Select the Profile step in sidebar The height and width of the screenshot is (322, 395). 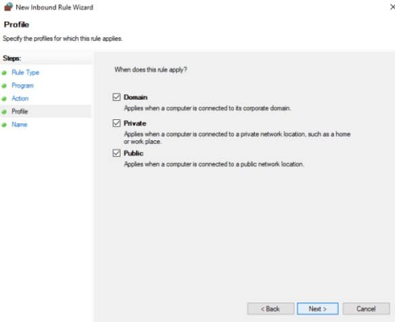pyautogui.click(x=20, y=111)
